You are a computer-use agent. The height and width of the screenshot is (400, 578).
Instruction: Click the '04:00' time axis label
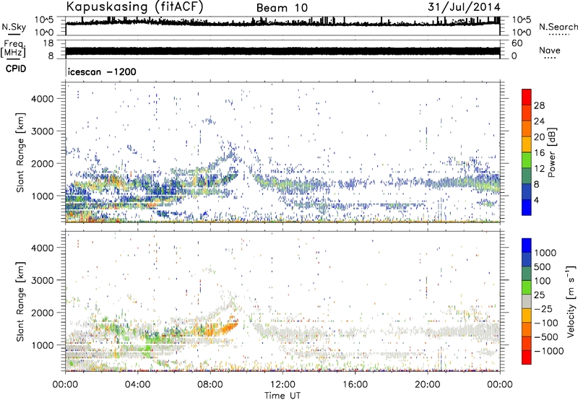[x=137, y=385]
